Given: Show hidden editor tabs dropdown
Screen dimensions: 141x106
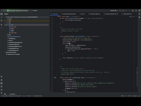Looking at the screenshot, I should (x=134, y=14).
